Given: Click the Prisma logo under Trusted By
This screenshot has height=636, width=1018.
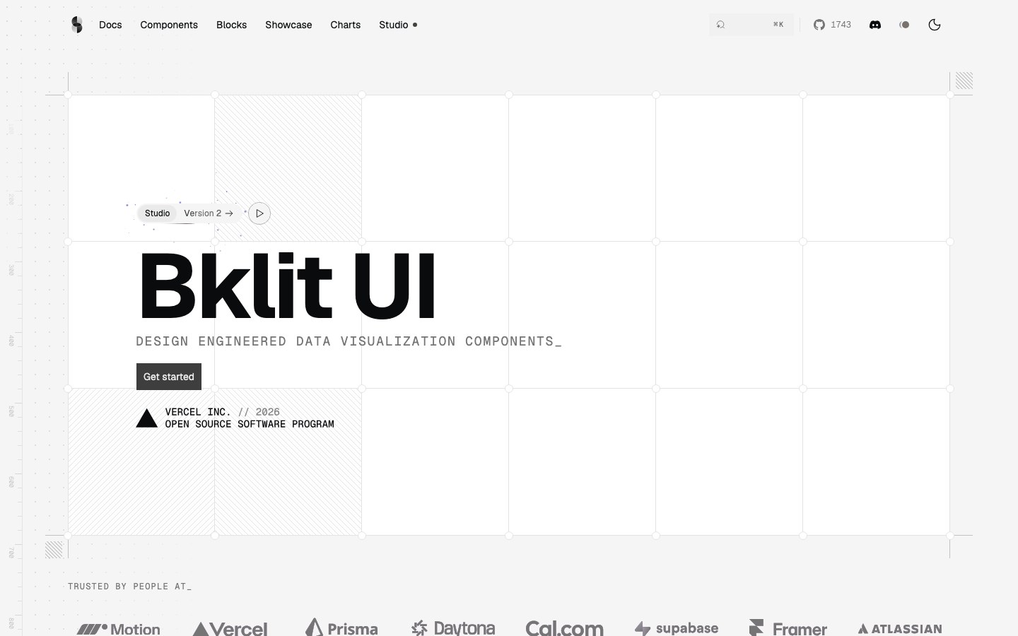Looking at the screenshot, I should (x=341, y=628).
